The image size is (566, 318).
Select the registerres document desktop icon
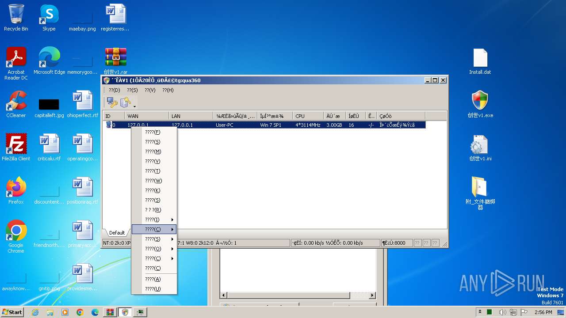tap(115, 18)
